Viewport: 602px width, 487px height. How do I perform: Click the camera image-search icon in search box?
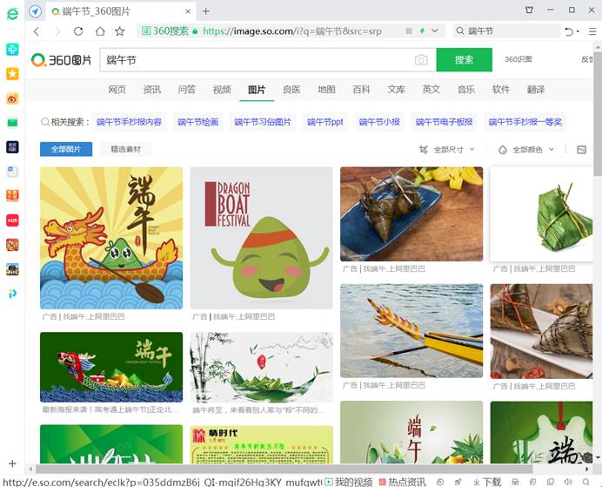421,60
